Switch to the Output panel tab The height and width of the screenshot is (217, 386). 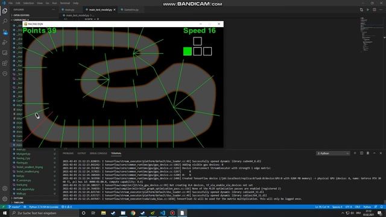pos(81,153)
